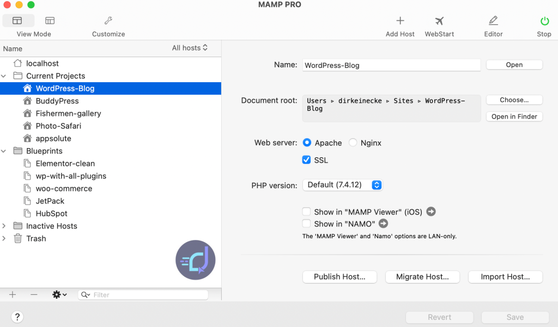Open the filter search options magnifier
The image size is (558, 327).
click(x=86, y=295)
